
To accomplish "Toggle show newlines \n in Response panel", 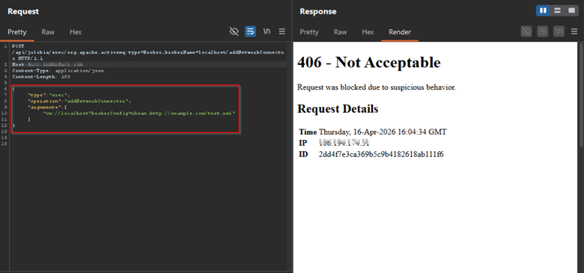I will click(x=559, y=31).
